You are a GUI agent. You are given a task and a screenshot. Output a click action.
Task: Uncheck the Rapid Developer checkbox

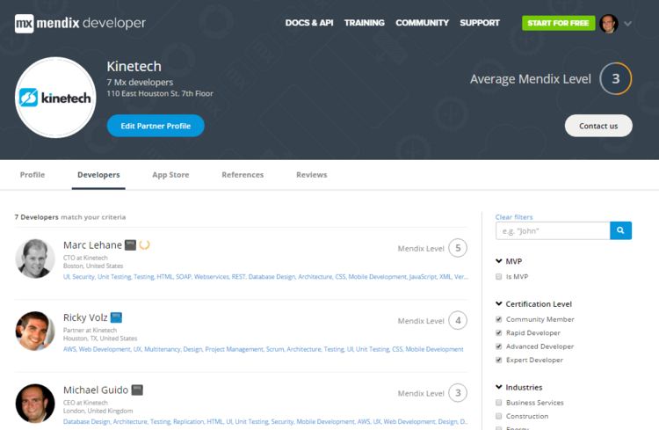click(499, 332)
